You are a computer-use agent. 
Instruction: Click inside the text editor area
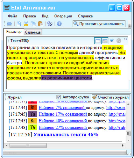click(x=67, y=67)
